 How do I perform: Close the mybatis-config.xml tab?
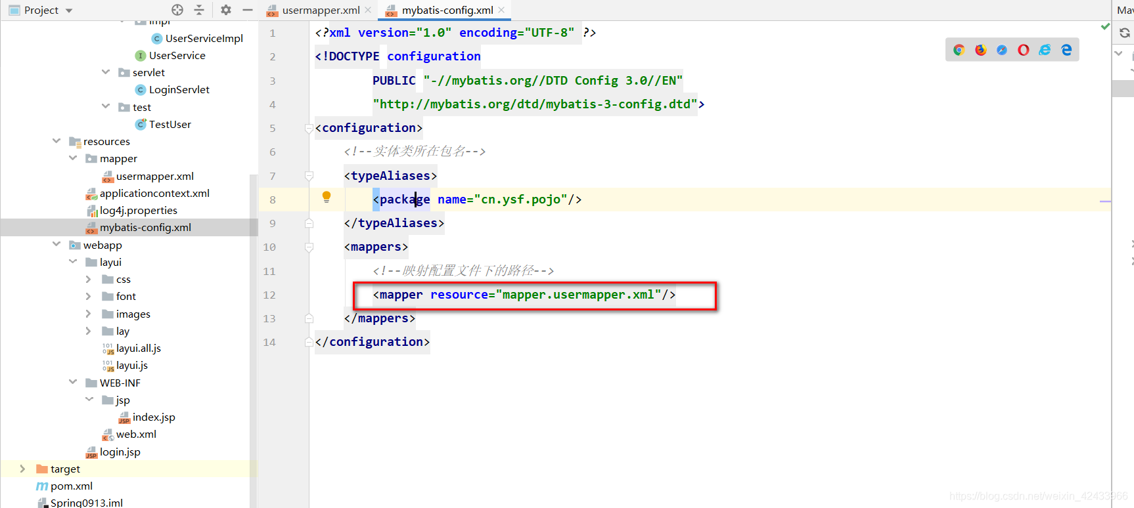pyautogui.click(x=501, y=10)
